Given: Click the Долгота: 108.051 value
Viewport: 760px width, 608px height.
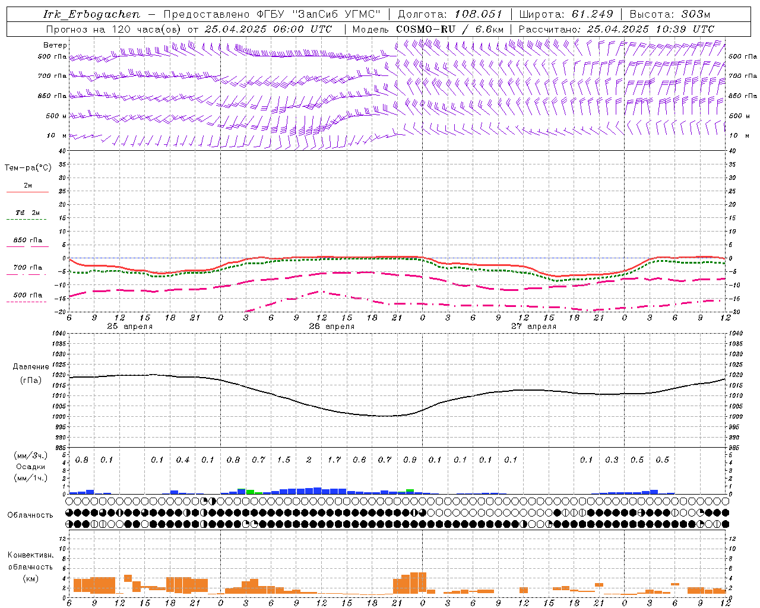Looking at the screenshot, I should [449, 14].
